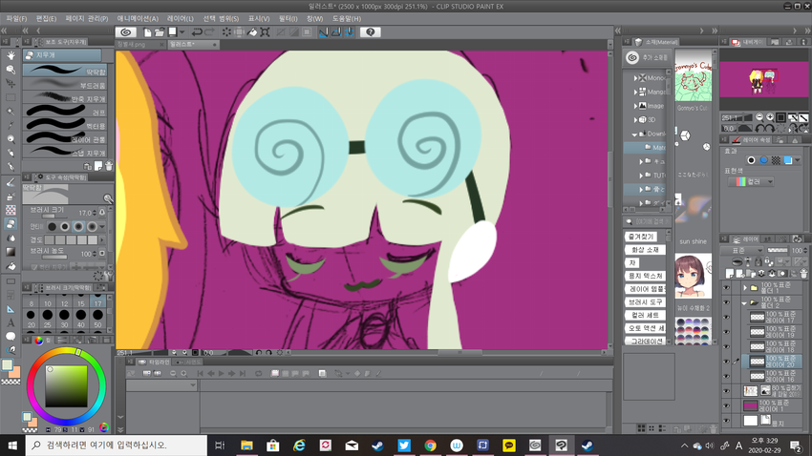Click the 화상 소재 material tag button
The width and height of the screenshot is (812, 456).
pyautogui.click(x=645, y=250)
